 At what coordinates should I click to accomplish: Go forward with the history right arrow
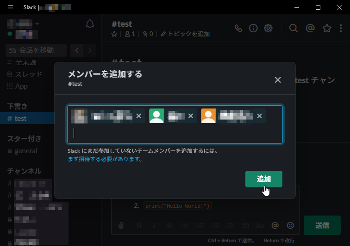tap(90, 50)
